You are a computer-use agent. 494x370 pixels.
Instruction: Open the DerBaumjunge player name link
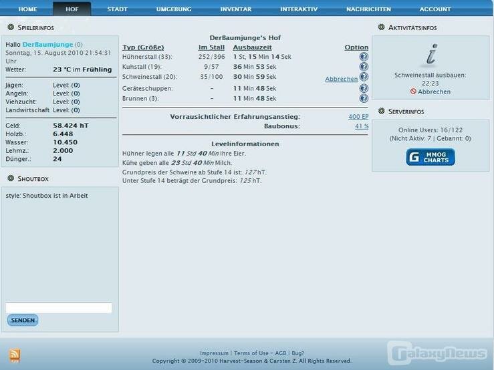[x=47, y=44]
